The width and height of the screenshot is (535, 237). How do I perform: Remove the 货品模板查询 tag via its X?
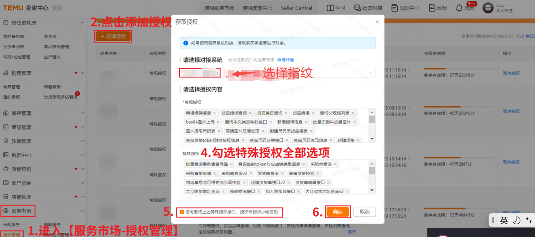point(250,113)
